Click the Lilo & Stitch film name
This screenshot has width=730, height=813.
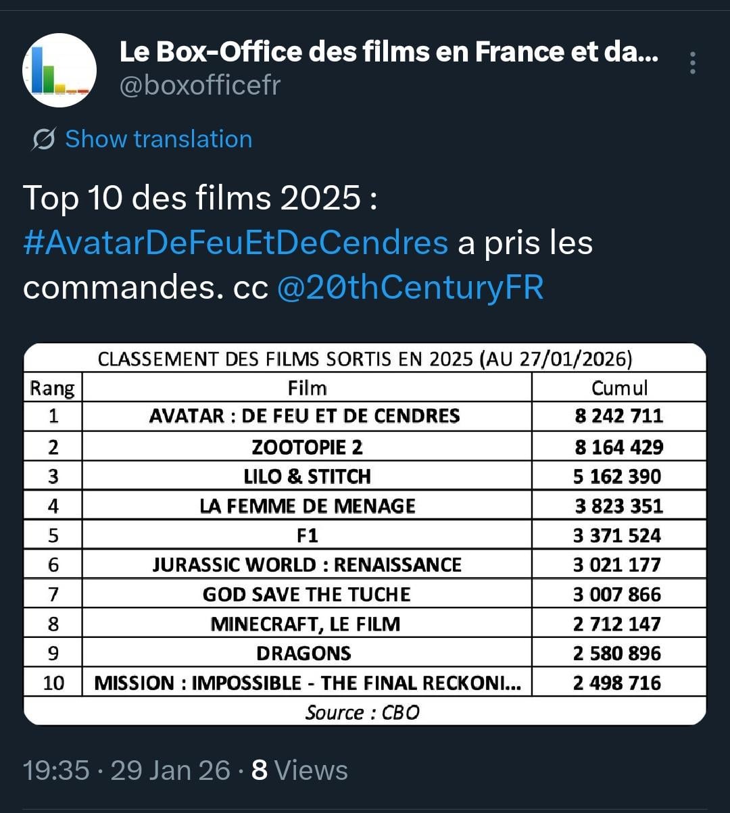307,476
